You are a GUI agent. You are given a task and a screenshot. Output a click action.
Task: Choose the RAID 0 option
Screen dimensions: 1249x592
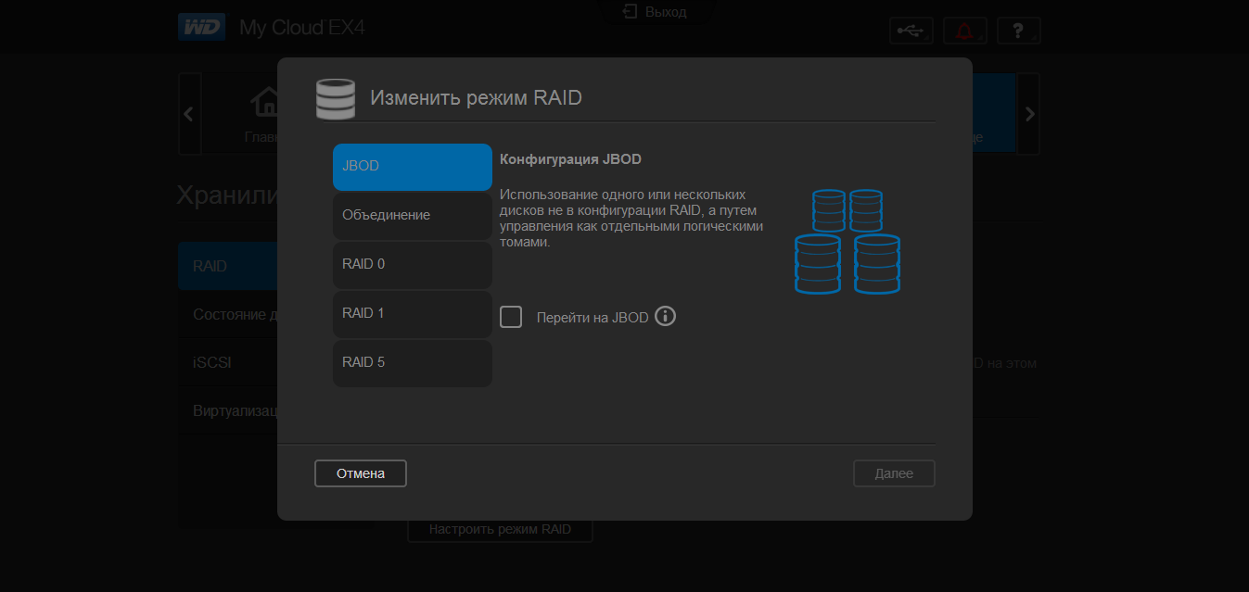point(412,265)
